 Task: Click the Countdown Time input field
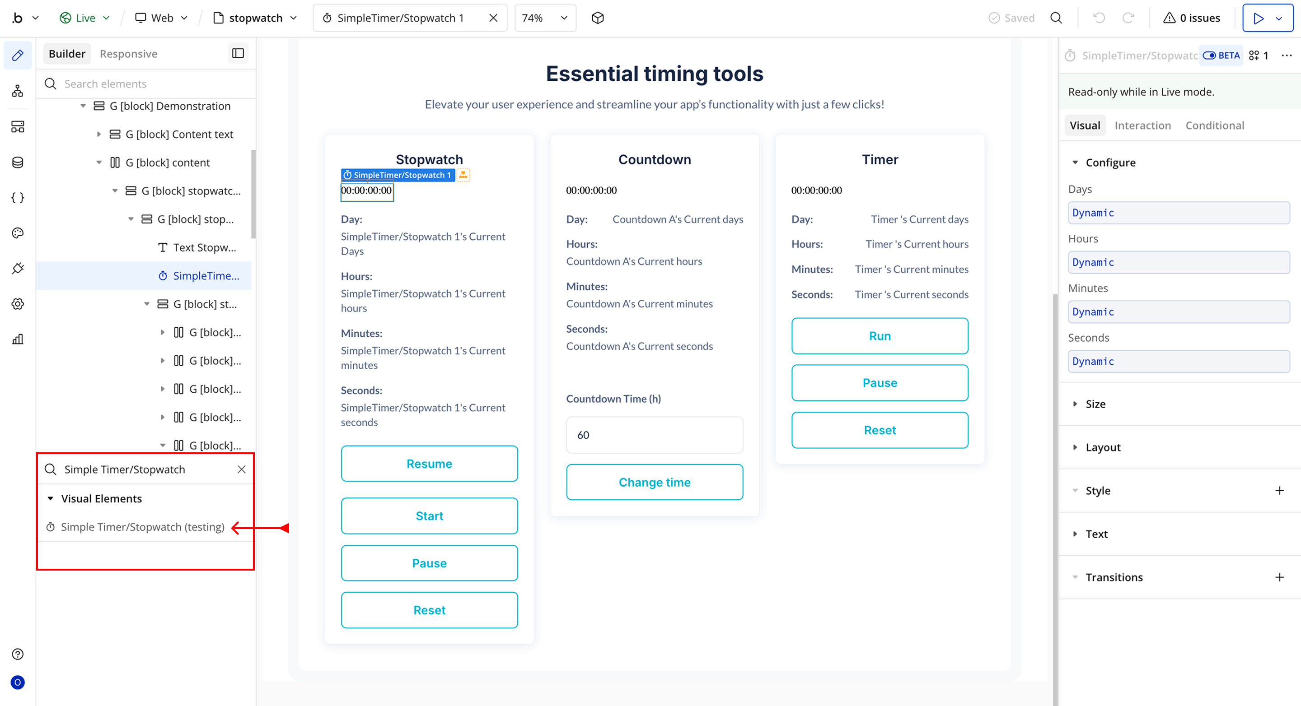[x=655, y=435]
